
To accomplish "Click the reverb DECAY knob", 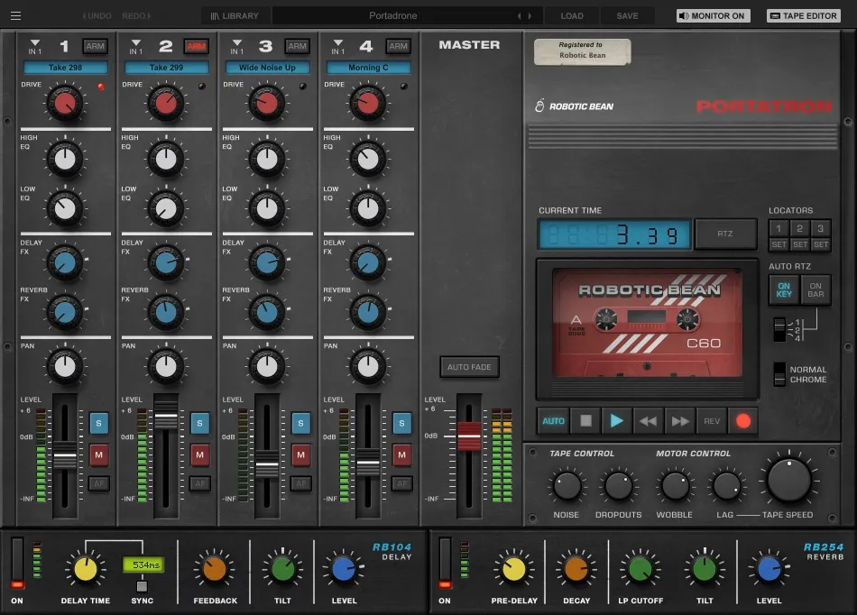I will coord(576,569).
